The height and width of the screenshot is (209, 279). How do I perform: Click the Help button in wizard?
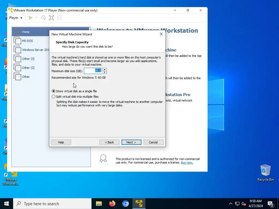[x=61, y=142]
